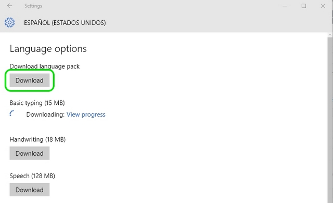Click the Settings window title text
333x203 pixels.
coord(33,6)
